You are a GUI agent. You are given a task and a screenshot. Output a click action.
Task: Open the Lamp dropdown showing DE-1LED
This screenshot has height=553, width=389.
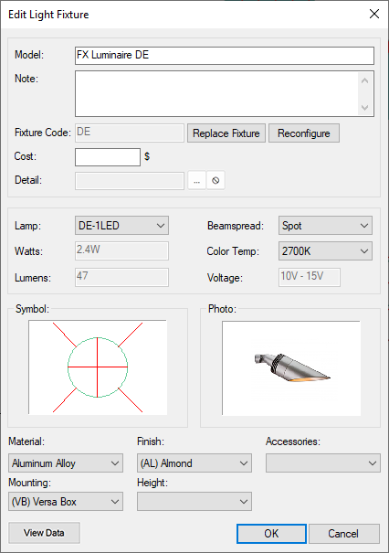click(x=121, y=226)
